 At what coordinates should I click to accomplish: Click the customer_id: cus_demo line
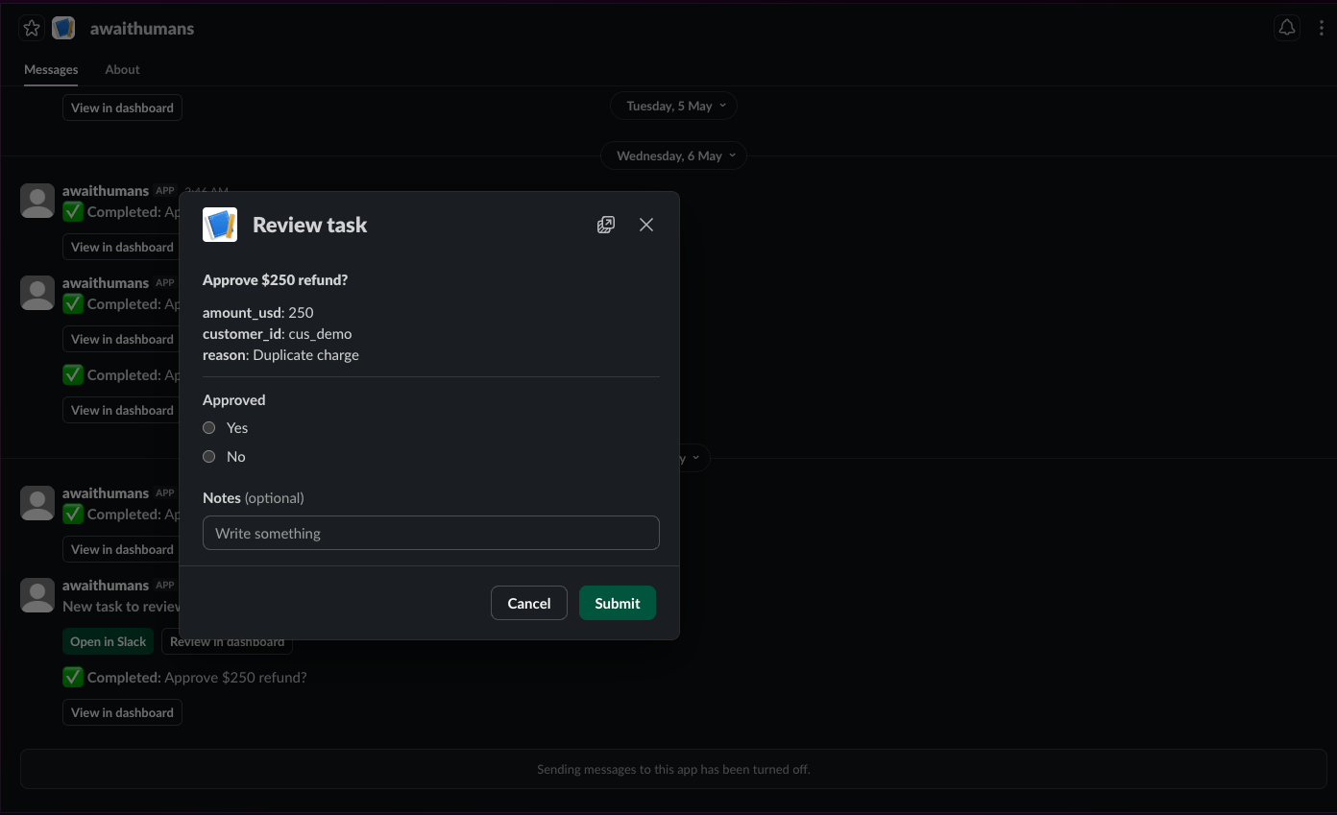pyautogui.click(x=278, y=334)
